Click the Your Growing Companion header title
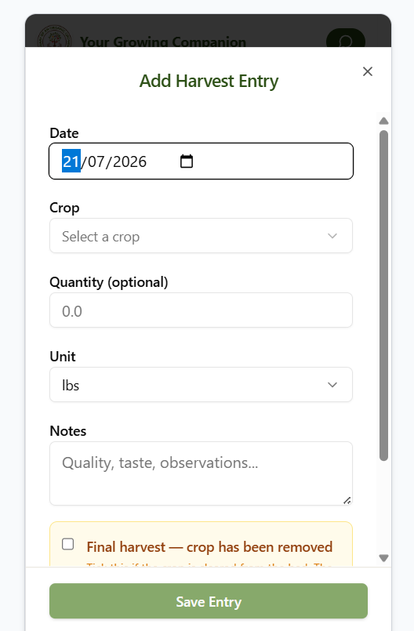The height and width of the screenshot is (631, 414). [163, 42]
